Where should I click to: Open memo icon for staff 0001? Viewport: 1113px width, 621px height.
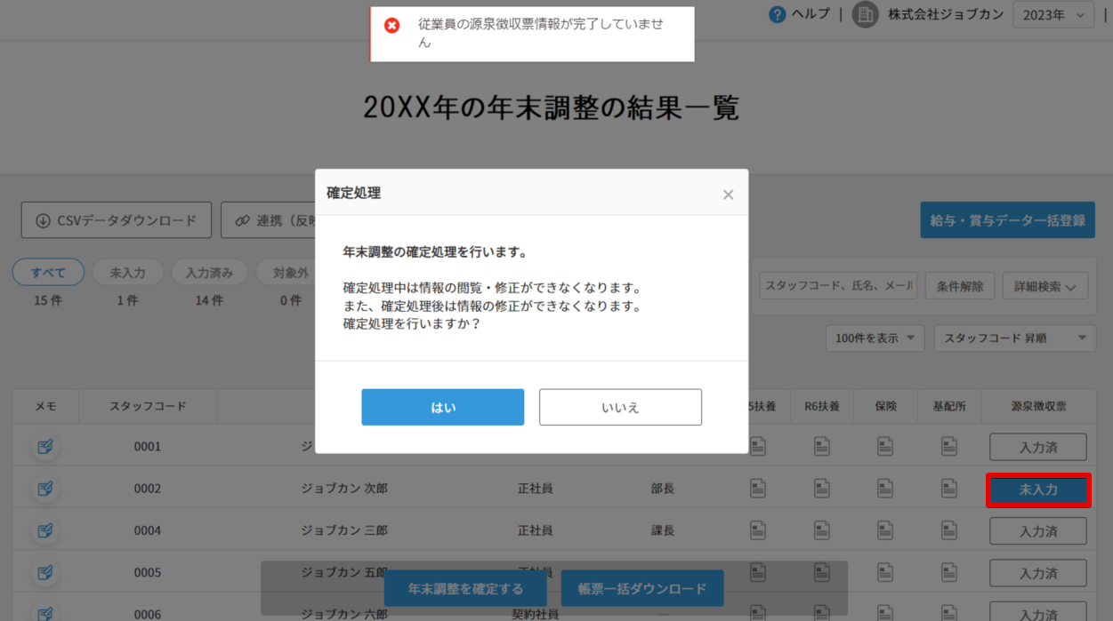click(45, 446)
